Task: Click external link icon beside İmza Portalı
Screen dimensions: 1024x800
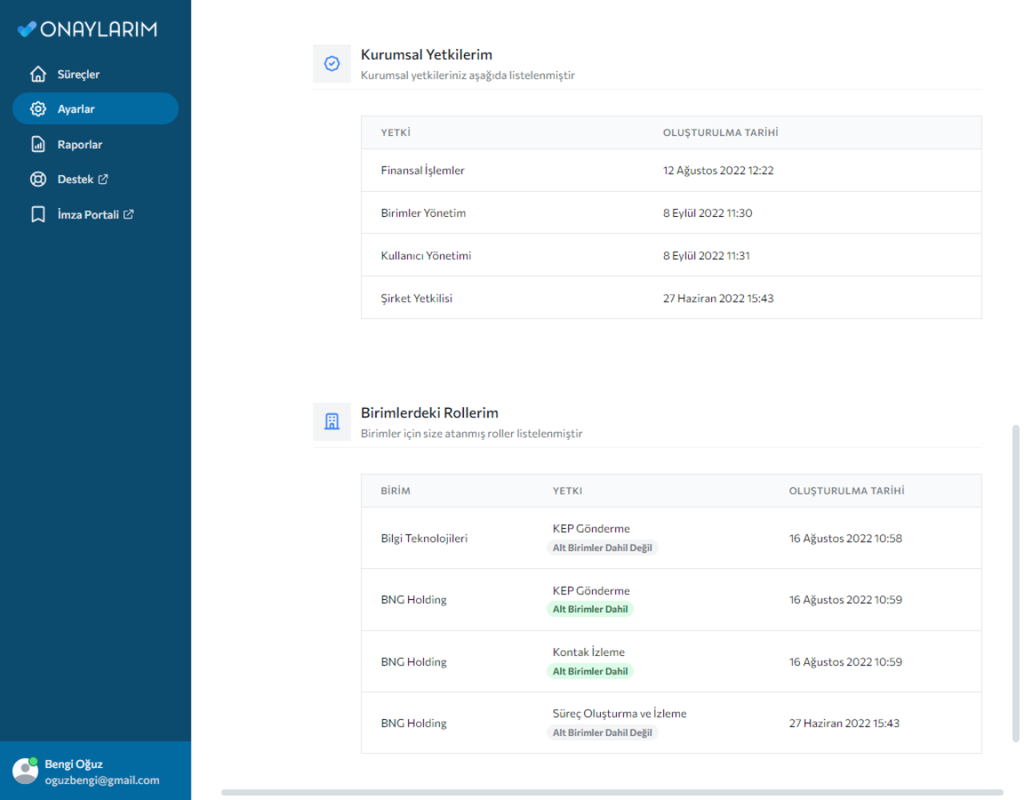Action: (x=129, y=214)
